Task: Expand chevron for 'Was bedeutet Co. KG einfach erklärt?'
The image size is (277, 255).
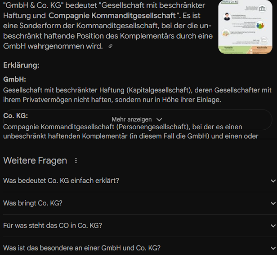Action: coord(273,181)
